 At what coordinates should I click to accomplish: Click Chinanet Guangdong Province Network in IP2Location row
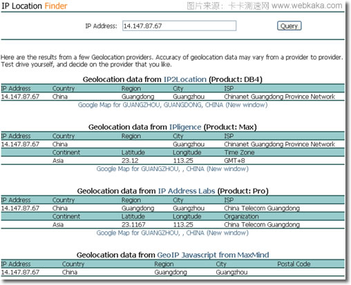[280, 97]
